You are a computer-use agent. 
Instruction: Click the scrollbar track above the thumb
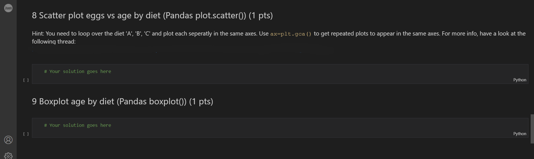(532, 55)
